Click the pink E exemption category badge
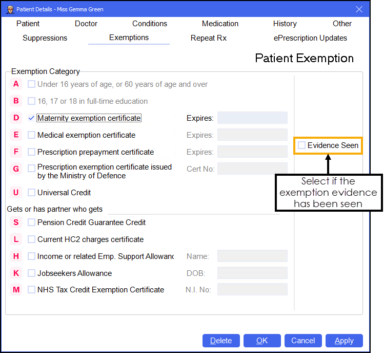384x353 pixels. point(16,135)
